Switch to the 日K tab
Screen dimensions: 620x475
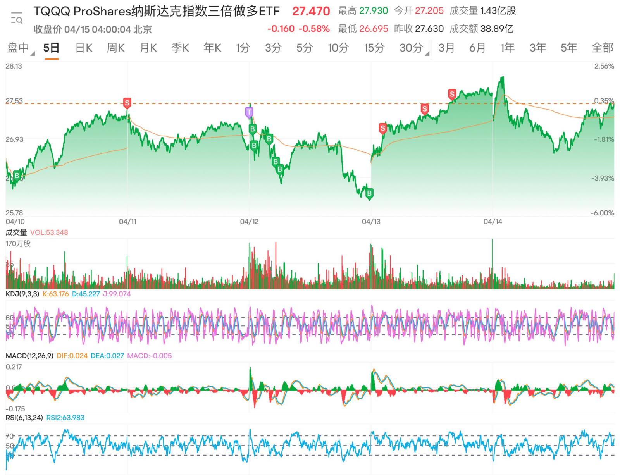click(x=84, y=48)
